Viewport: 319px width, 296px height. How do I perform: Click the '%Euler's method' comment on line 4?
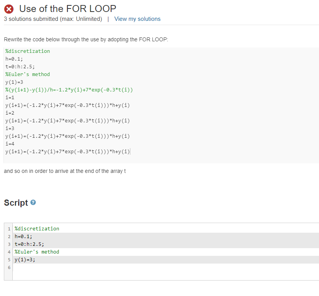[37, 252]
